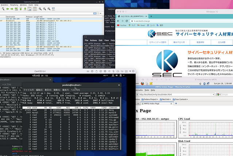This screenshot has width=233, height=156.
Task: Toggle Wireshark packet colorization
Action: pyautogui.click(x=35, y=9)
